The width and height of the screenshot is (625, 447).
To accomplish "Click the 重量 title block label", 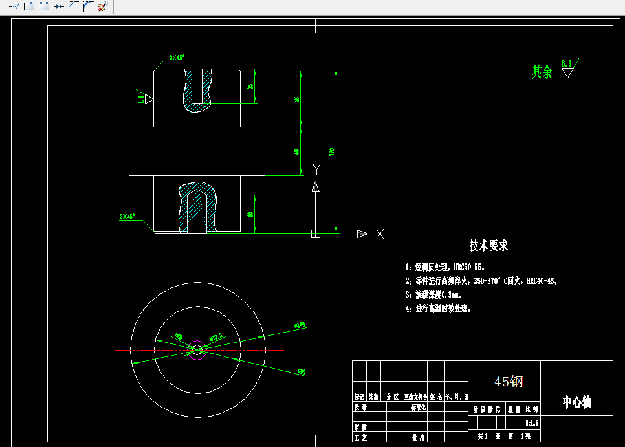I will (x=514, y=409).
